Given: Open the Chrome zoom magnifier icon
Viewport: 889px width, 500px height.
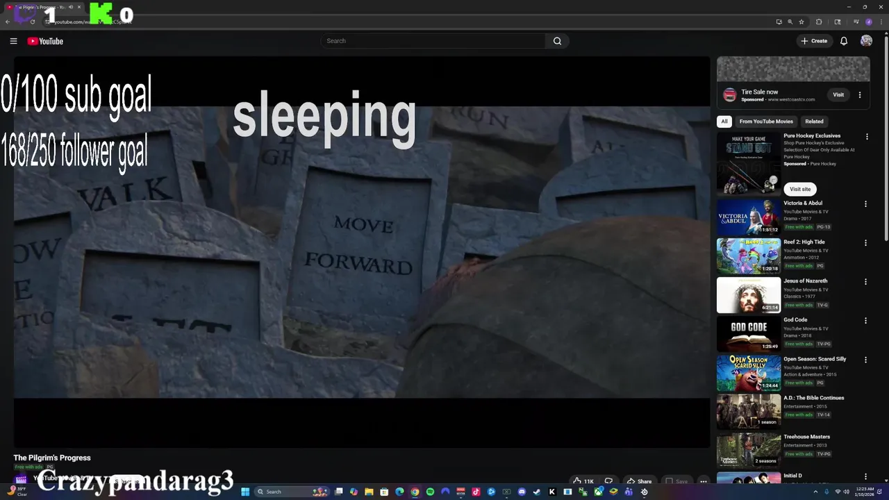Looking at the screenshot, I should 790,22.
